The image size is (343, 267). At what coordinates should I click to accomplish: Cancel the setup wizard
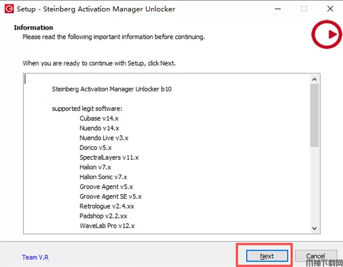pos(316,256)
